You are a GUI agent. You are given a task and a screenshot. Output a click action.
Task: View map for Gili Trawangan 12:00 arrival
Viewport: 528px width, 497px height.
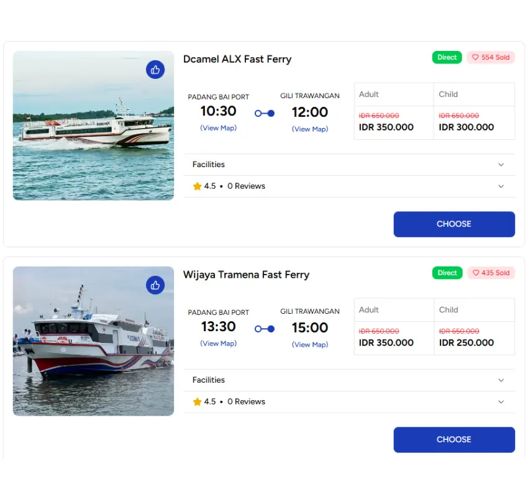[310, 129]
